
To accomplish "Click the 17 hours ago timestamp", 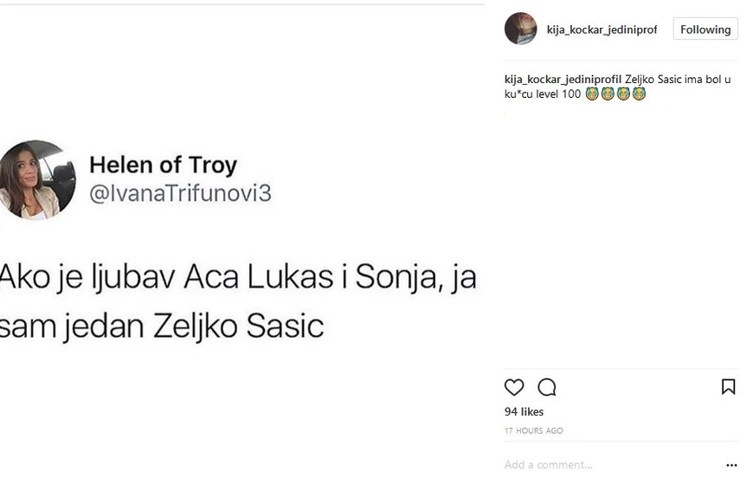I will pos(533,430).
